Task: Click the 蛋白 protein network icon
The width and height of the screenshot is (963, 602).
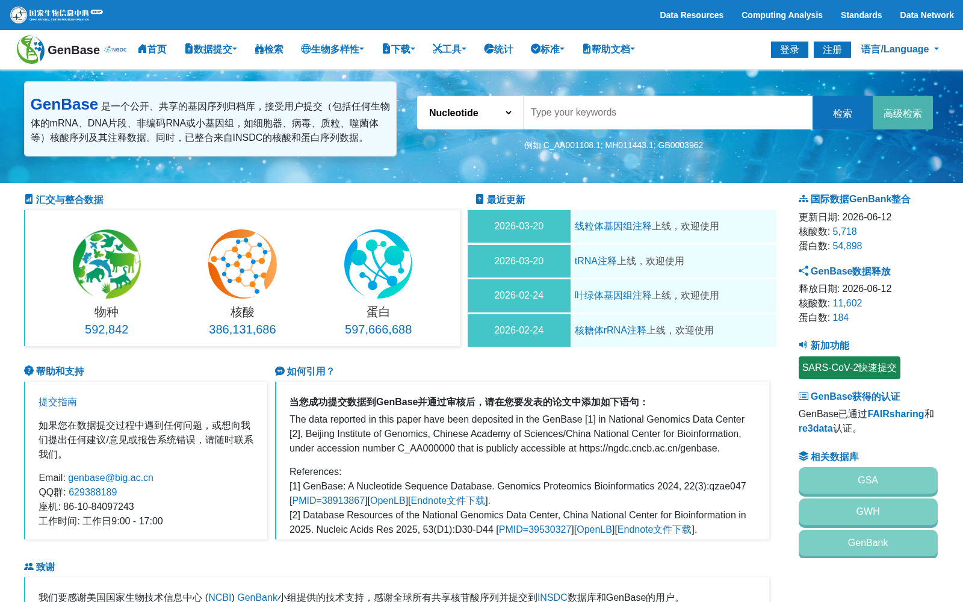Action: (x=378, y=264)
